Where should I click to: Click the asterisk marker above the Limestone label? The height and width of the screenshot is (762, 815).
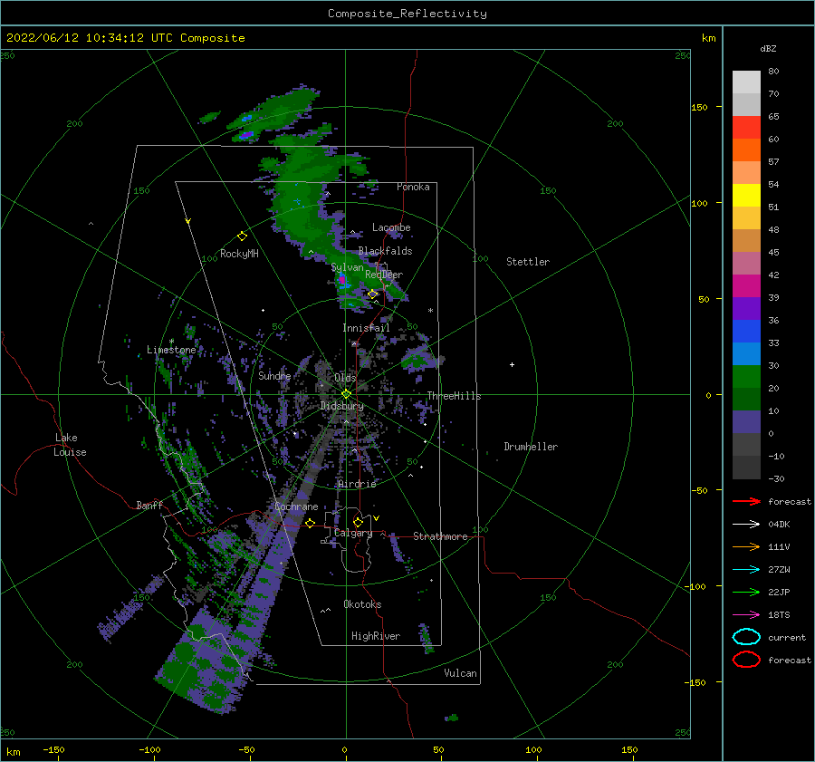(171, 342)
